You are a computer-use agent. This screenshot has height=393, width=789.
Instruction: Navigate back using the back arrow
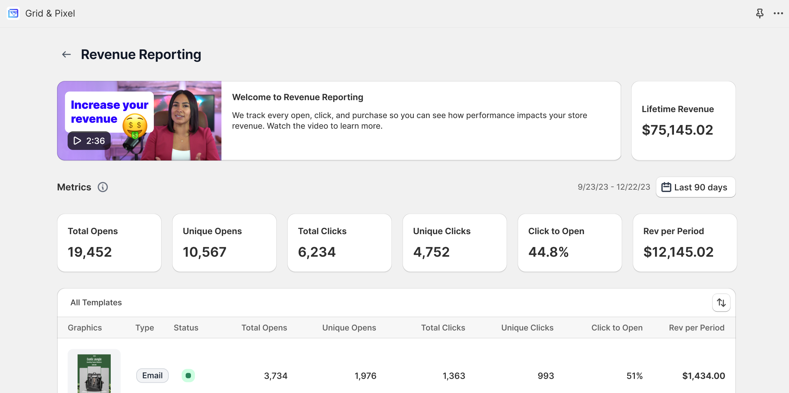tap(66, 54)
